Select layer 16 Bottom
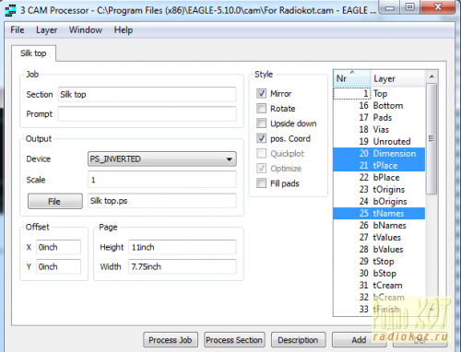Screen dimensions: 461x352 pos(379,105)
